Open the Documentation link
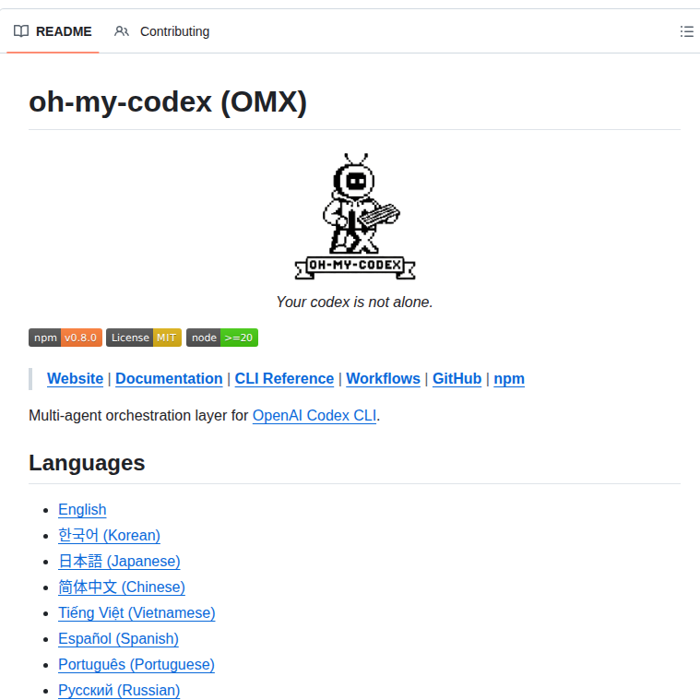The height and width of the screenshot is (700, 700). [169, 379]
